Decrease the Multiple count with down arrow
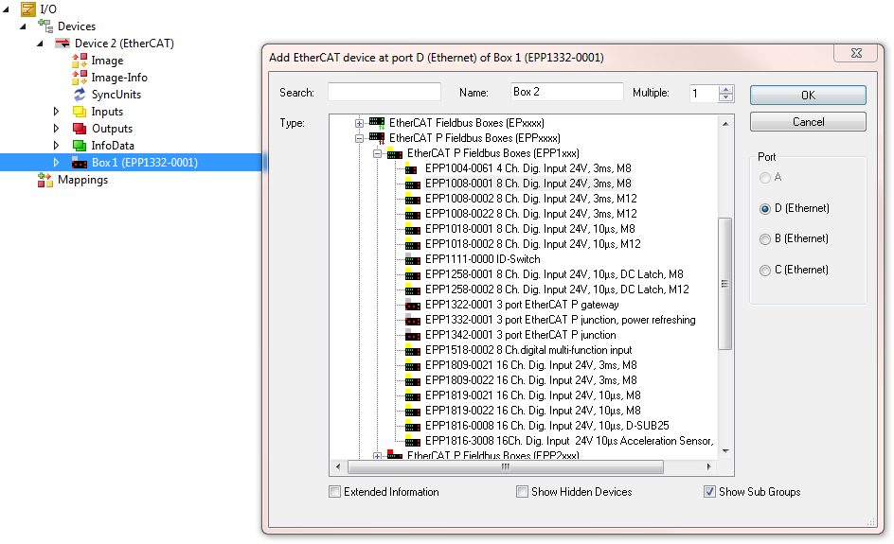The width and height of the screenshot is (894, 544). 725,98
